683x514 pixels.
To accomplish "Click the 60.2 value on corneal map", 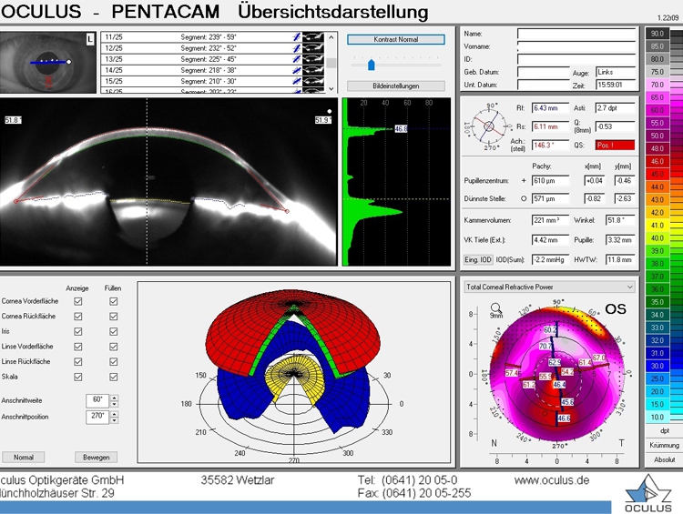I will [x=550, y=330].
